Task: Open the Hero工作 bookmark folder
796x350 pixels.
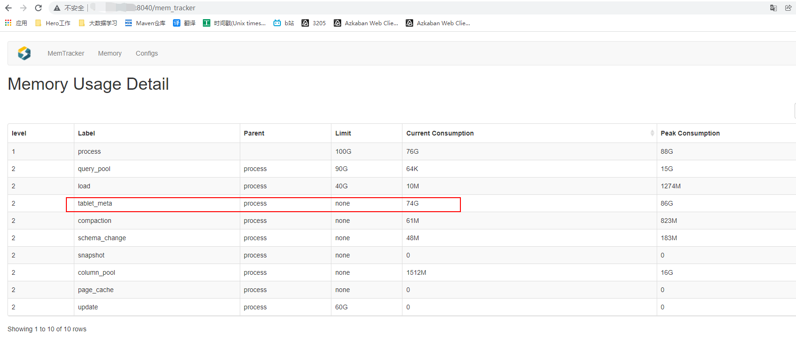Action: [x=53, y=23]
